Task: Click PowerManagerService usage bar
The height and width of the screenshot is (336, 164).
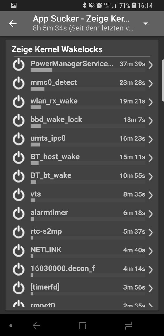Action: click(88, 70)
